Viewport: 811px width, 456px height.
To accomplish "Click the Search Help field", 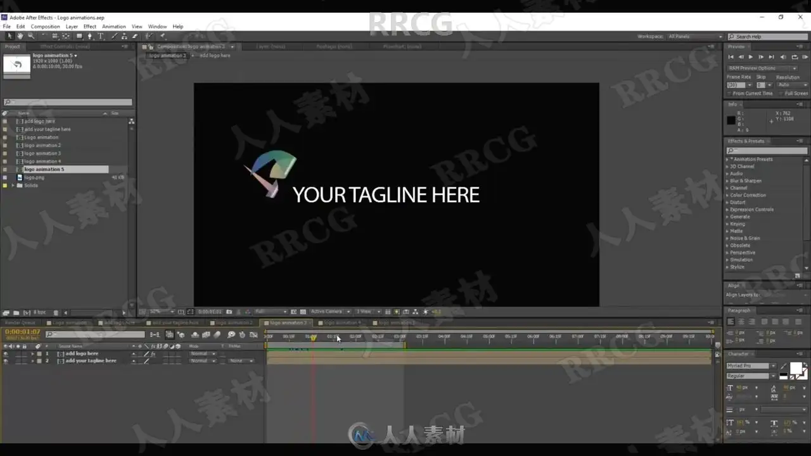I will click(x=769, y=37).
